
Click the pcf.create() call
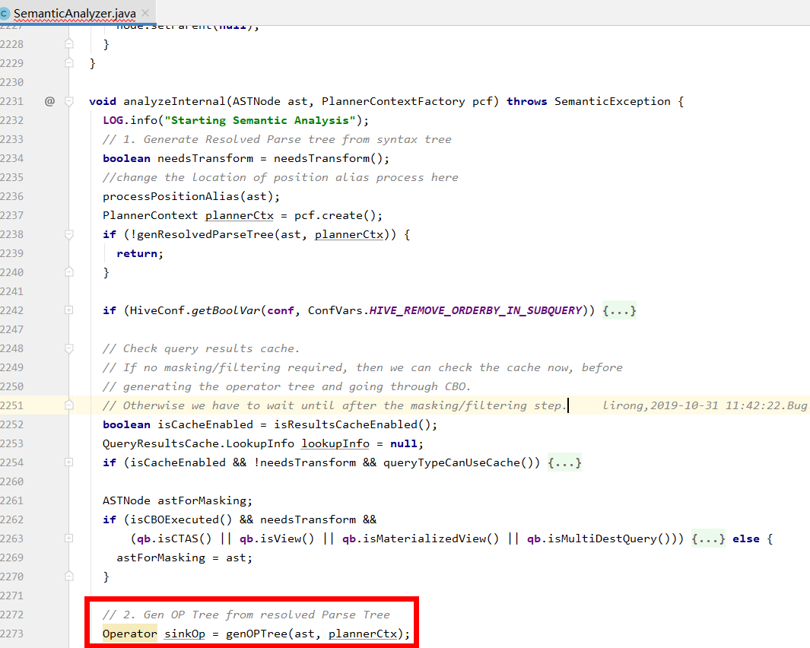tap(335, 215)
